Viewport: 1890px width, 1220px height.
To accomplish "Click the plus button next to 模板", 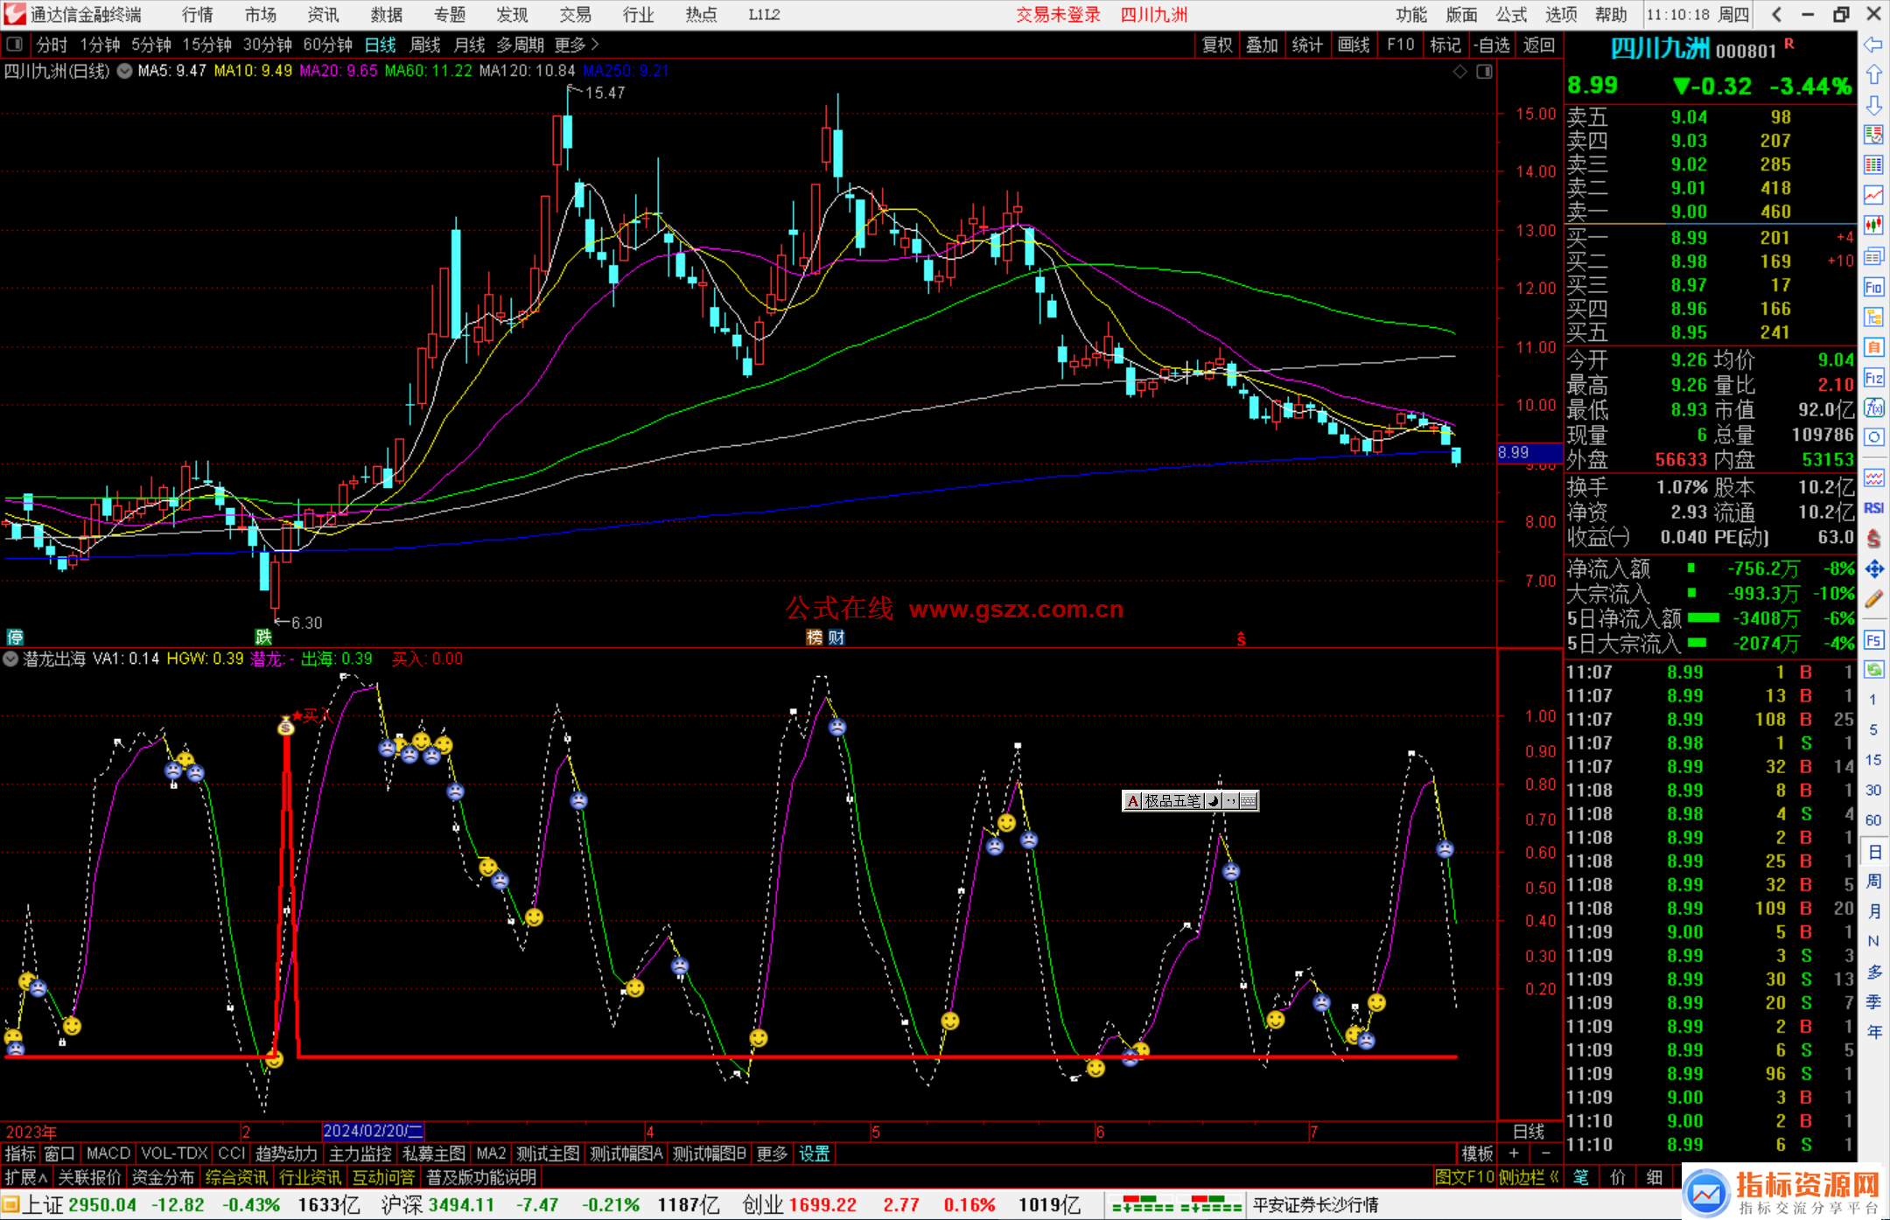I will tap(1514, 1154).
